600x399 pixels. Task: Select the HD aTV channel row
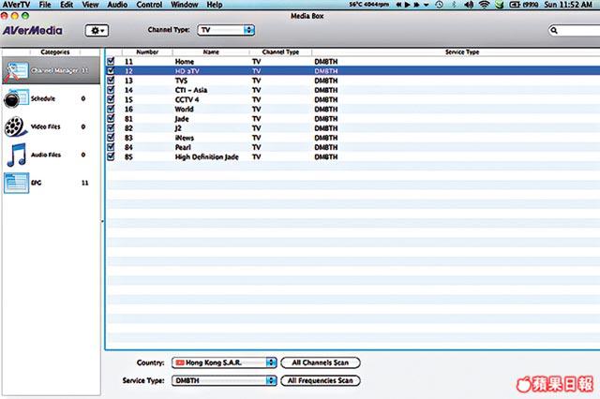(x=352, y=70)
